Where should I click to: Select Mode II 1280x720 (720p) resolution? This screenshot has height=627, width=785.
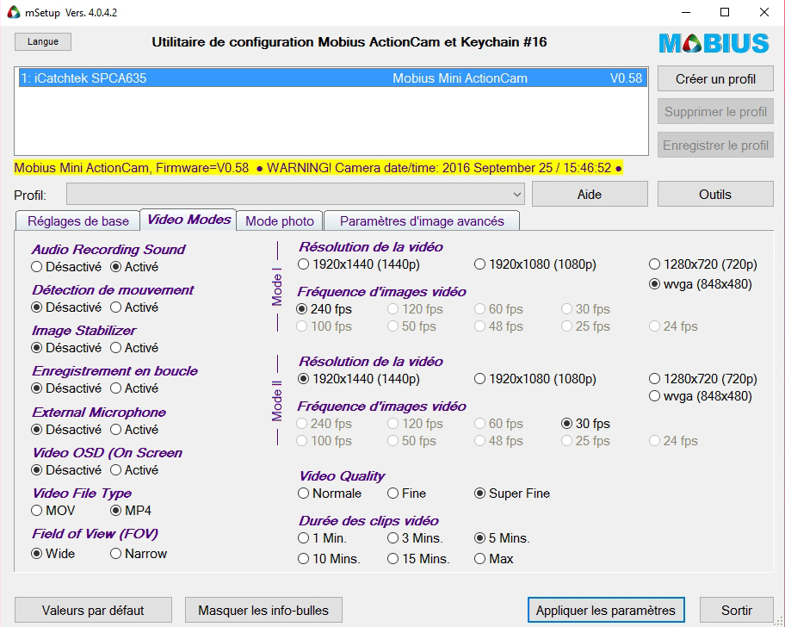coord(703,379)
